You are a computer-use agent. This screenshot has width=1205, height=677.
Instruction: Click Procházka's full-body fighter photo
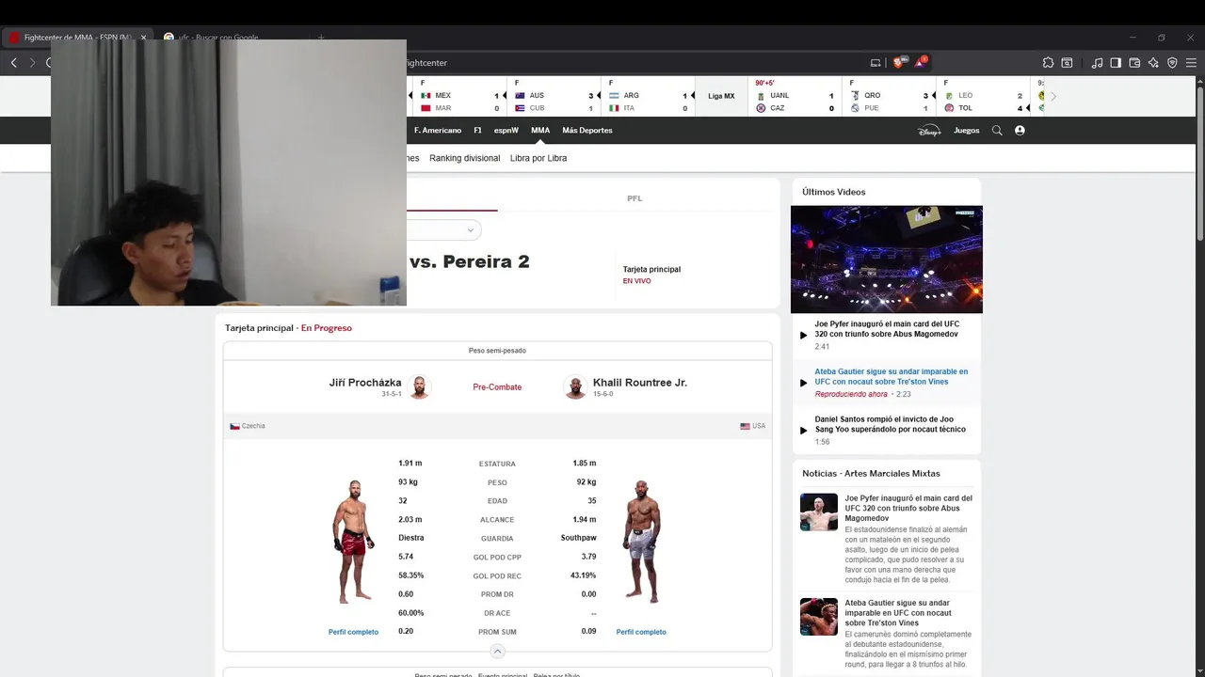coord(353,542)
